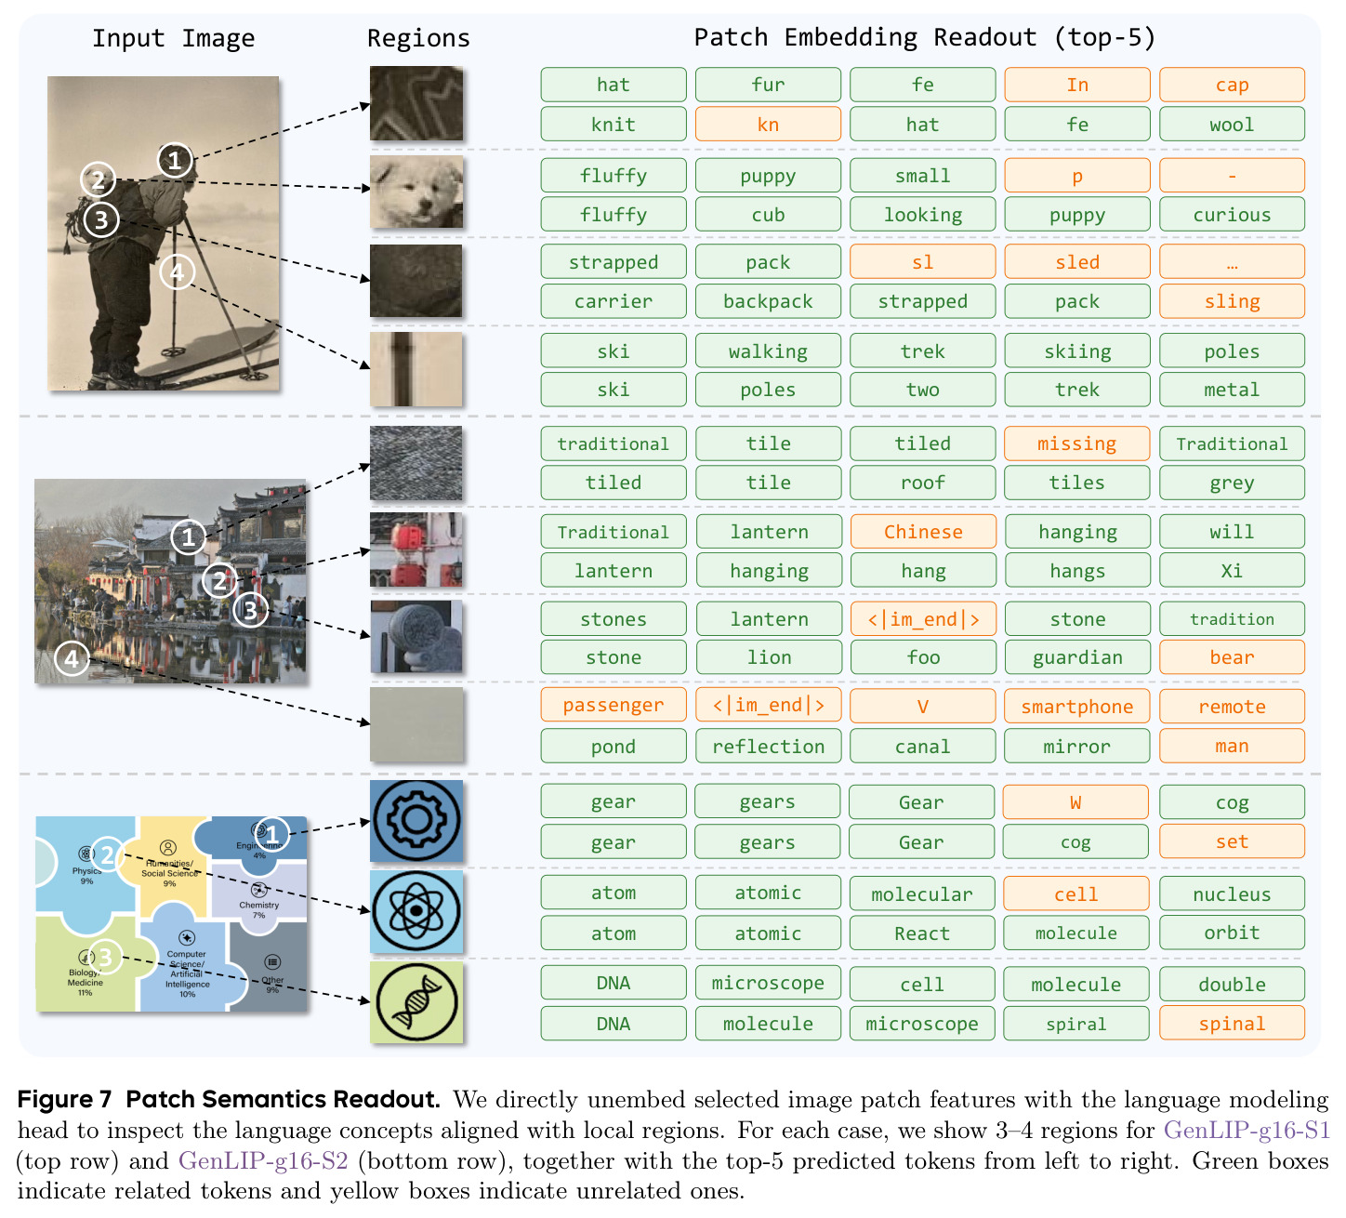
Task: Click the puppy face region thumbnail
Action: tap(416, 192)
